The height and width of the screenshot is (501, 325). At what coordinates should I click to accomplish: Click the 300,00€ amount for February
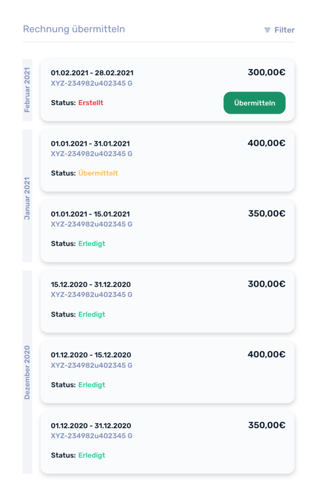pos(266,73)
